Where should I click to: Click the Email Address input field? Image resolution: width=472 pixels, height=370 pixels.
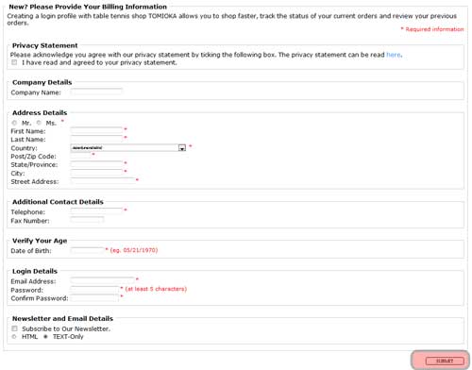(x=103, y=280)
